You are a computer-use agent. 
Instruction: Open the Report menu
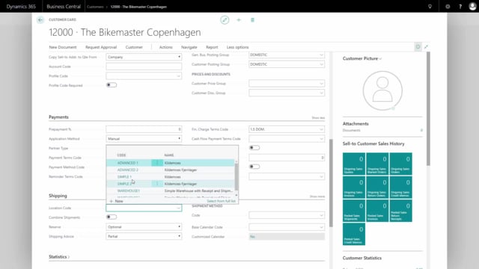point(212,47)
